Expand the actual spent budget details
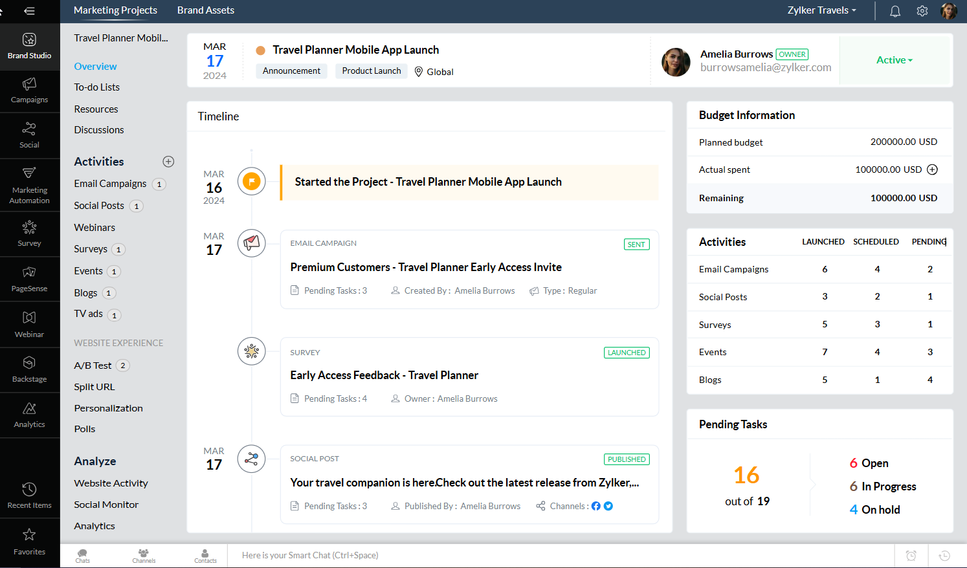 coord(932,169)
